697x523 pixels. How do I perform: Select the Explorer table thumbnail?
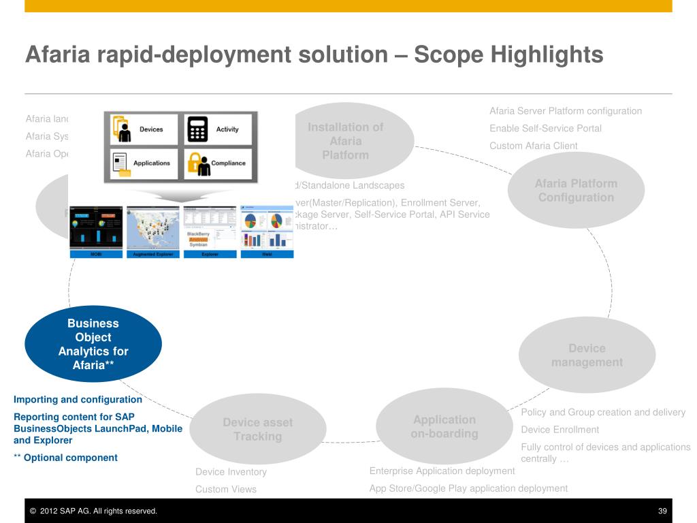point(210,232)
